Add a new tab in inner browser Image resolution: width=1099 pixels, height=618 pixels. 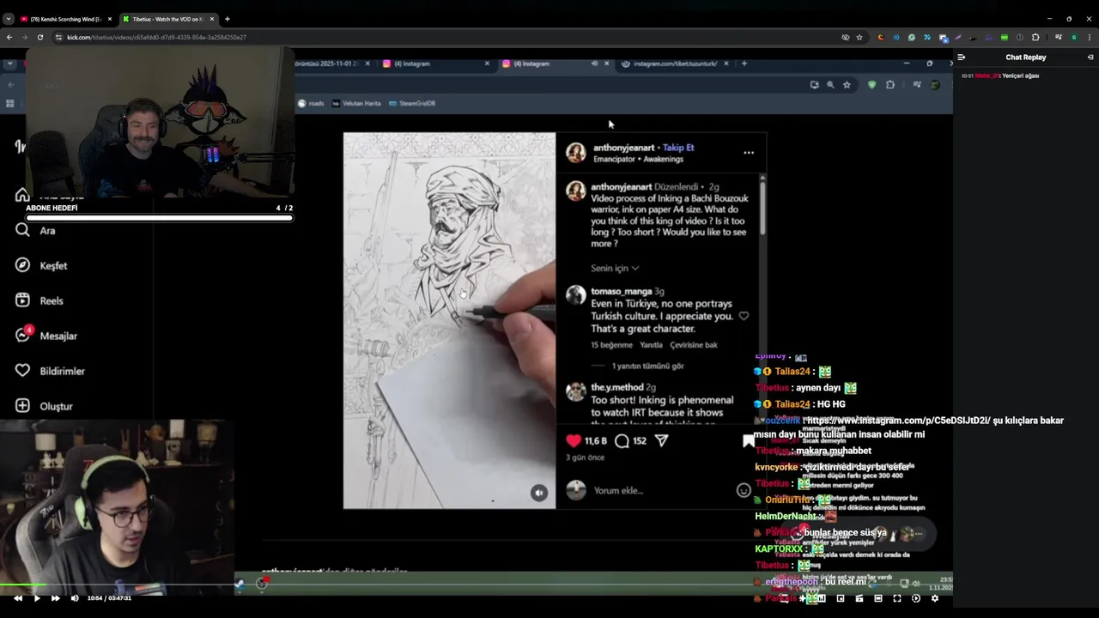[x=744, y=64]
